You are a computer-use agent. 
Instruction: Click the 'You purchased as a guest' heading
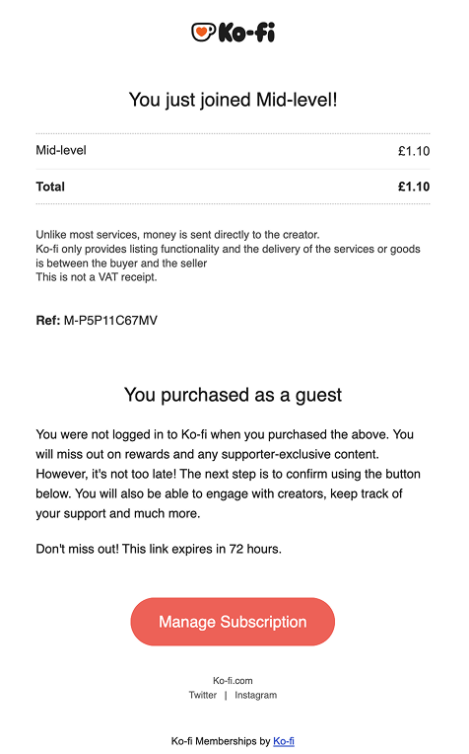click(234, 395)
